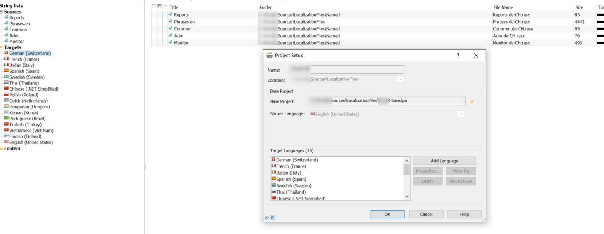Click the Phrases.en string list icon in the grid

pos(170,22)
